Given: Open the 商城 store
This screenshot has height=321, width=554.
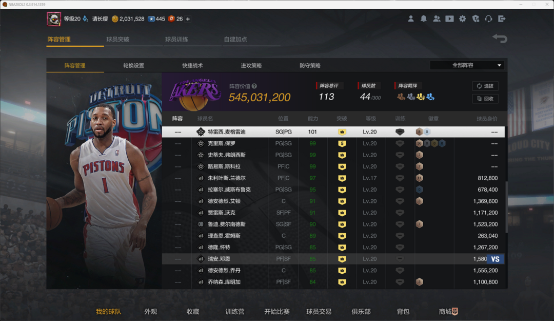Looking at the screenshot, I should click(448, 311).
